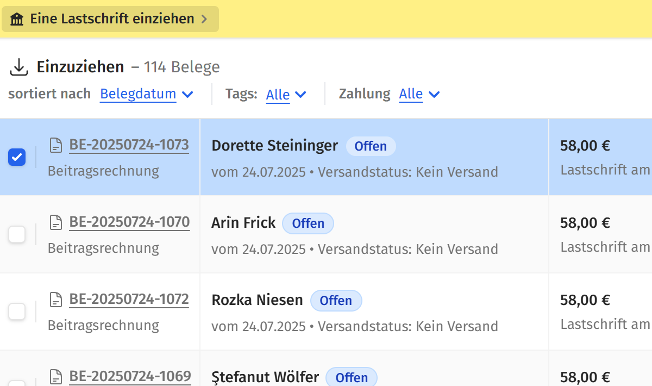Click the chevron in the Lastschrift banner
652x386 pixels.
204,18
